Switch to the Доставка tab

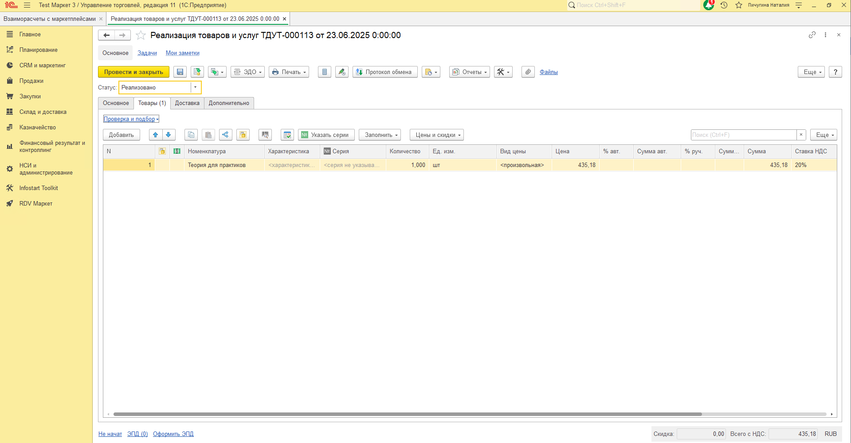[x=187, y=103]
